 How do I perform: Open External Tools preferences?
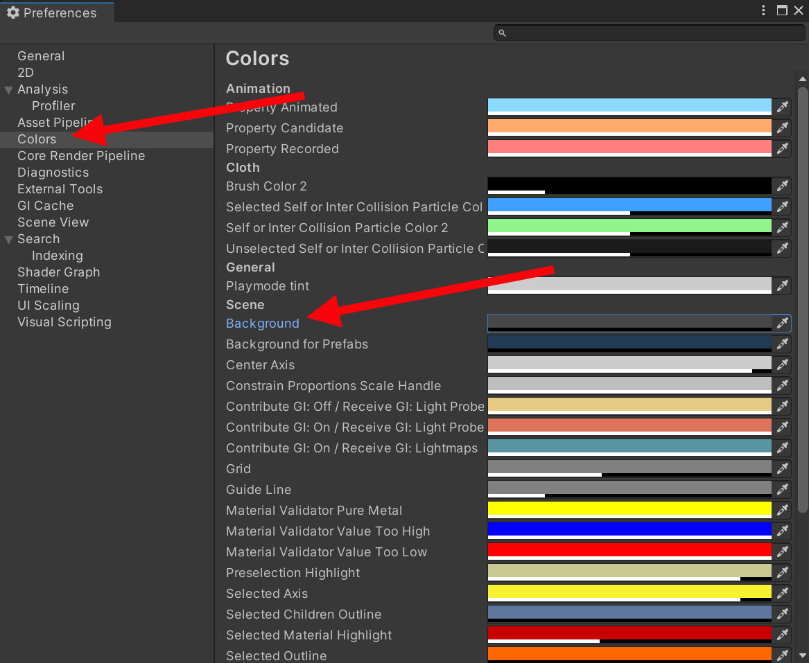click(60, 188)
